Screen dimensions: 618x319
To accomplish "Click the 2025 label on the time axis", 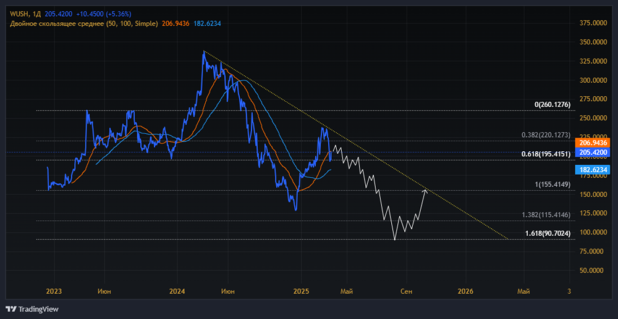I will coord(301,291).
